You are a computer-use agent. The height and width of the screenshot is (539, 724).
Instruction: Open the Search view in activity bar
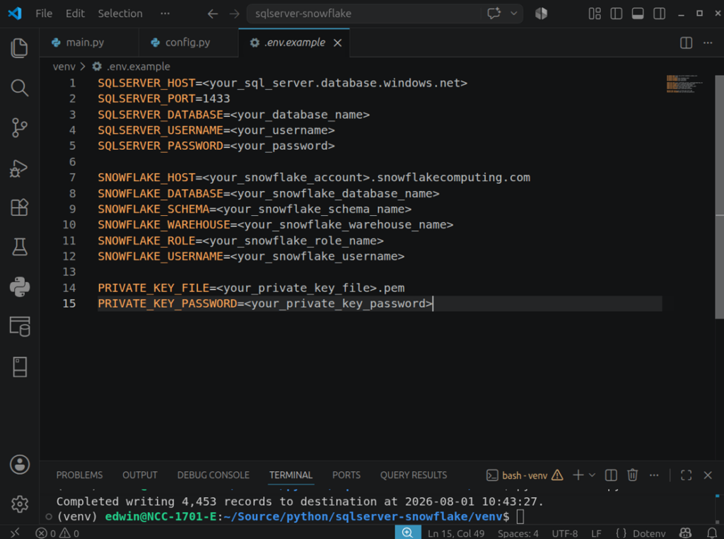tap(19, 88)
